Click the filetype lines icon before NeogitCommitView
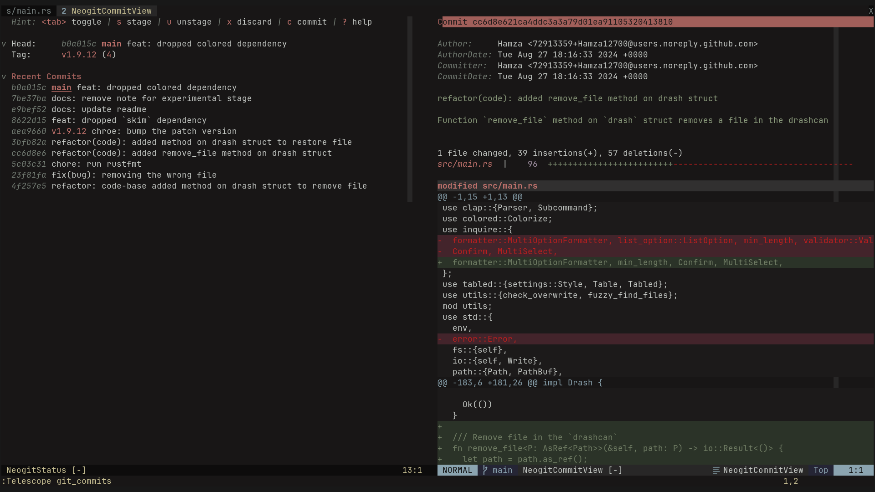The image size is (875, 492). (716, 470)
